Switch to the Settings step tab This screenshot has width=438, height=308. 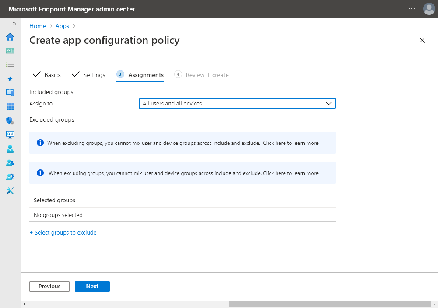(x=89, y=75)
